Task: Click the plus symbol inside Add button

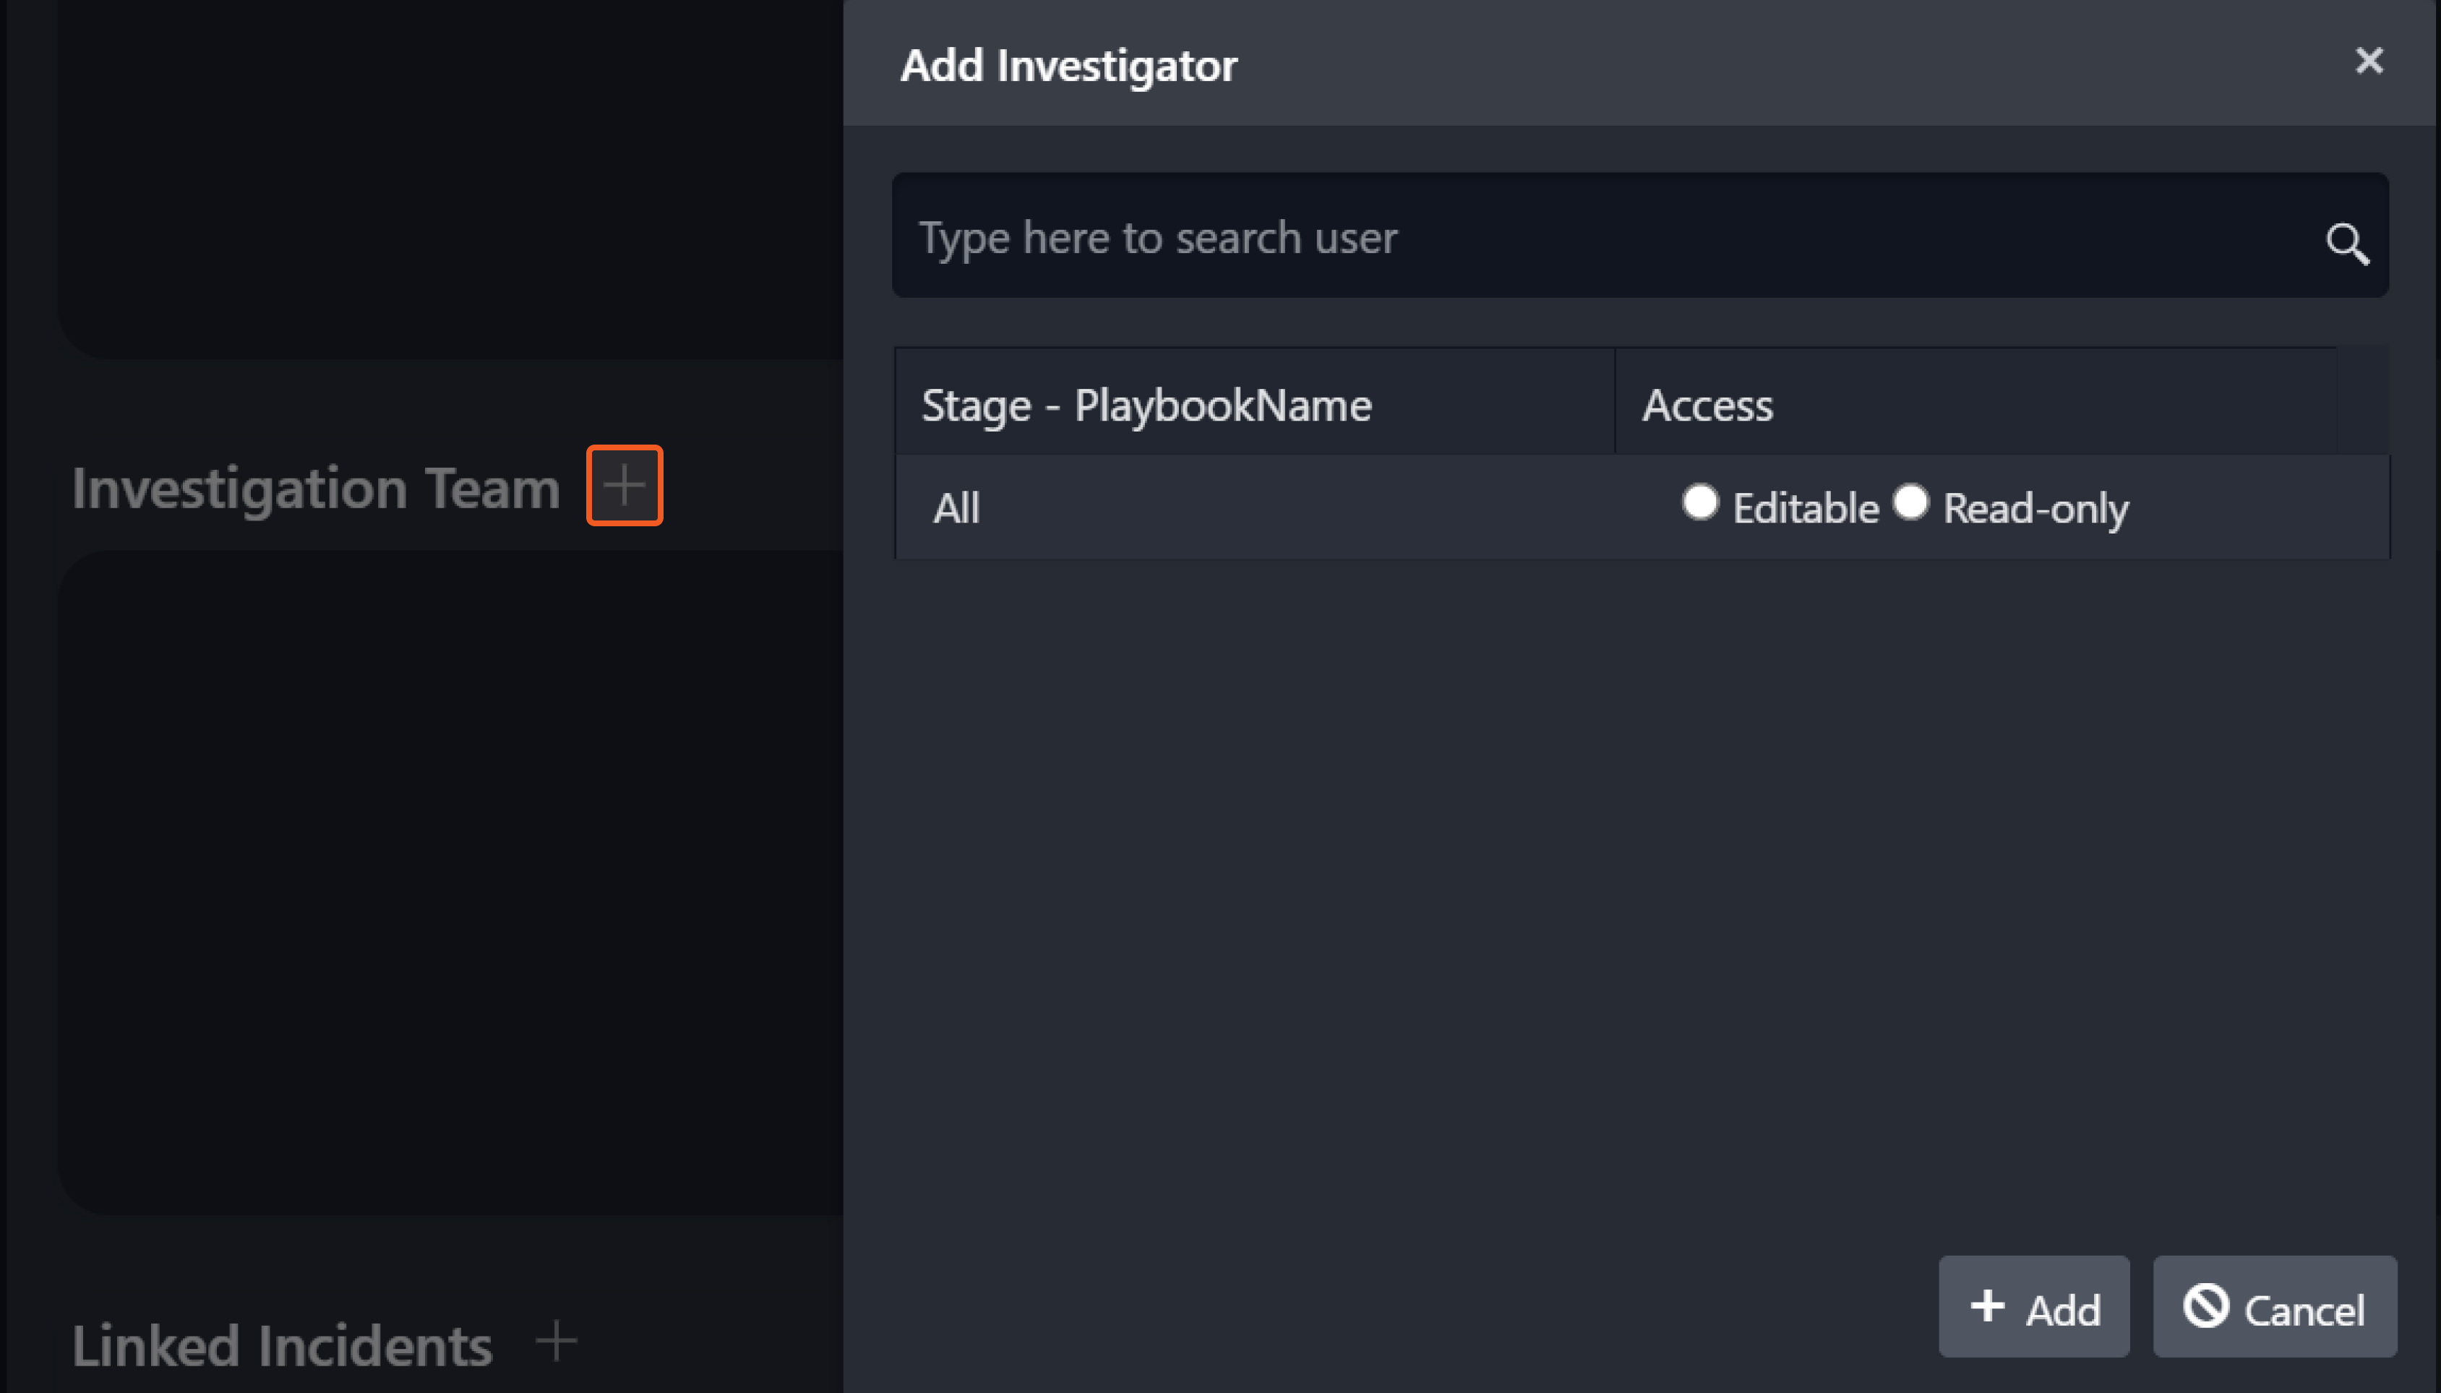Action: (x=1988, y=1306)
